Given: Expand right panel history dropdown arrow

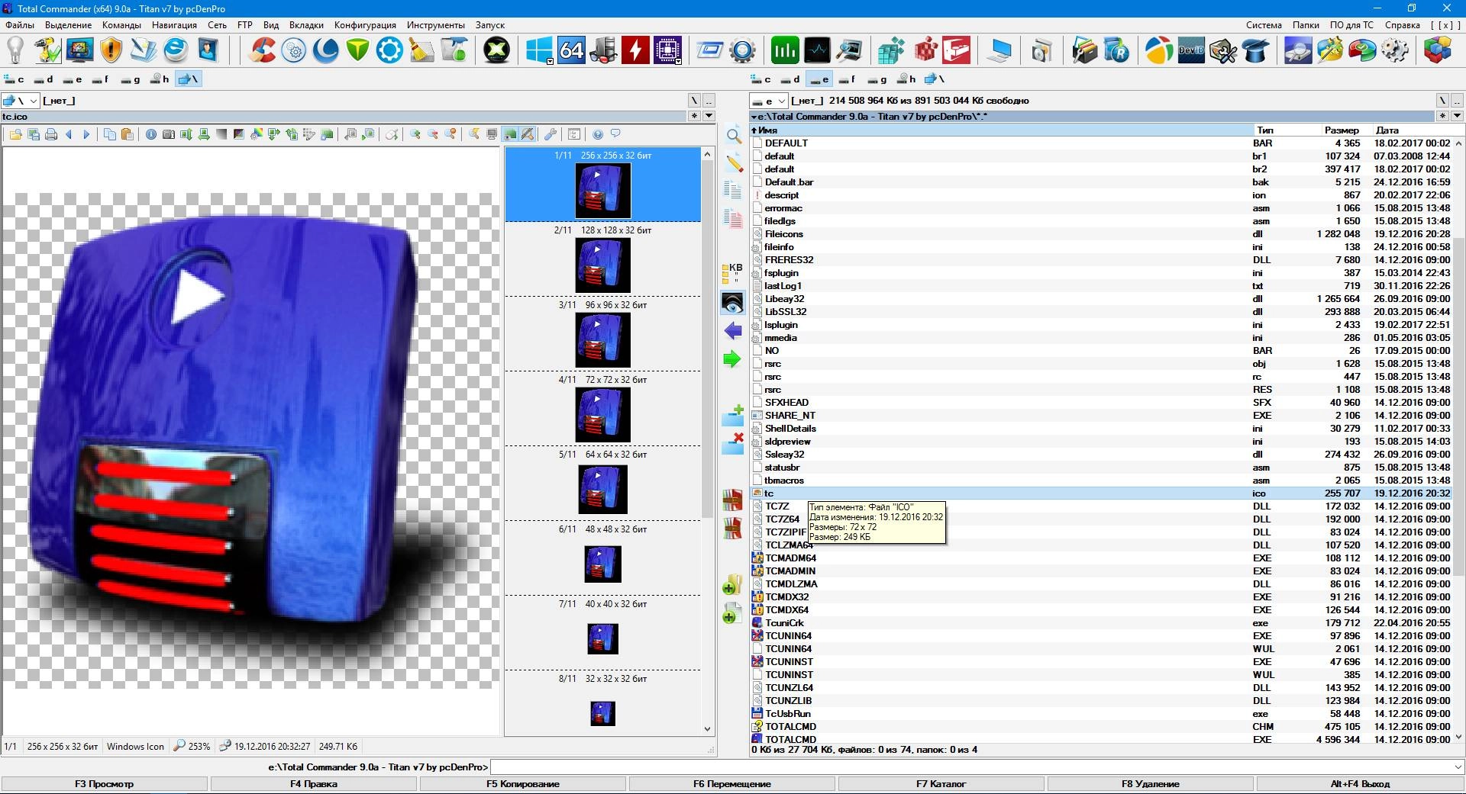Looking at the screenshot, I should (x=1457, y=116).
